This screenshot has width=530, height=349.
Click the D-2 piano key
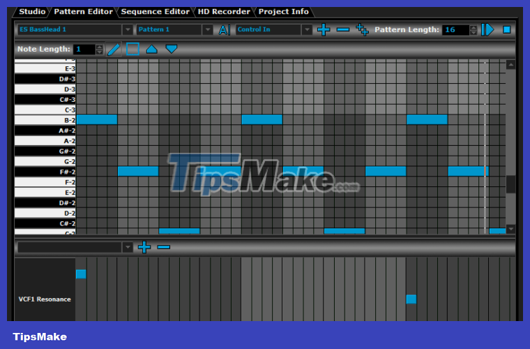(x=45, y=213)
